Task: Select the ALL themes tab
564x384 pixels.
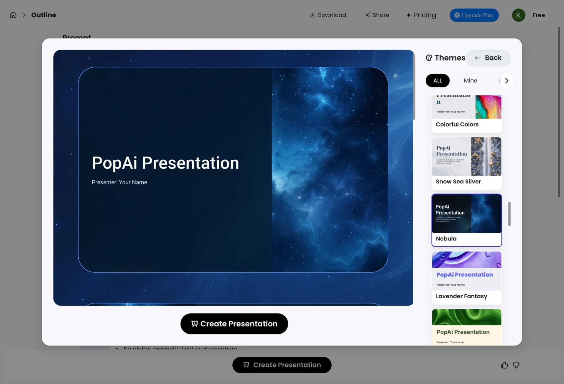Action: click(x=437, y=80)
